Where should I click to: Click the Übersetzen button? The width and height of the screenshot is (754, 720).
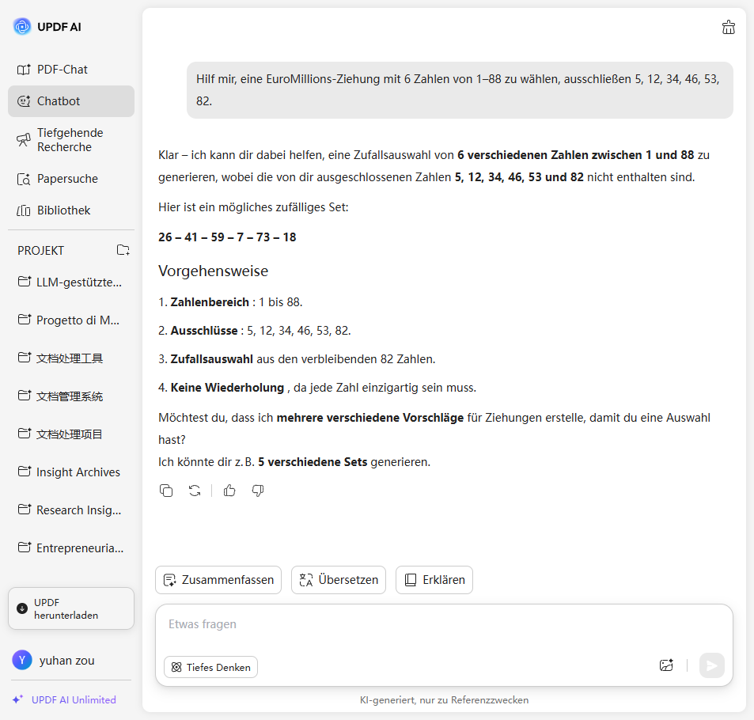[x=339, y=580]
